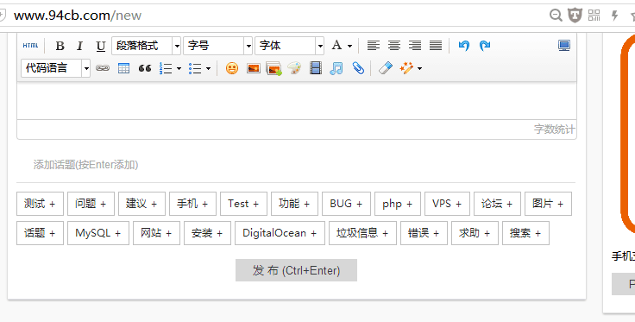Add the 垃圾信息 topic tag
Image resolution: width=635 pixels, height=322 pixels.
point(363,233)
